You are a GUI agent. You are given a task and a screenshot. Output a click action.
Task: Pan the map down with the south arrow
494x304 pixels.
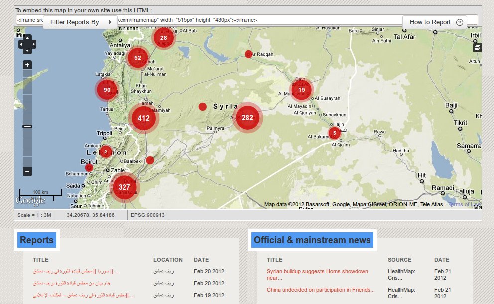[x=27, y=51]
